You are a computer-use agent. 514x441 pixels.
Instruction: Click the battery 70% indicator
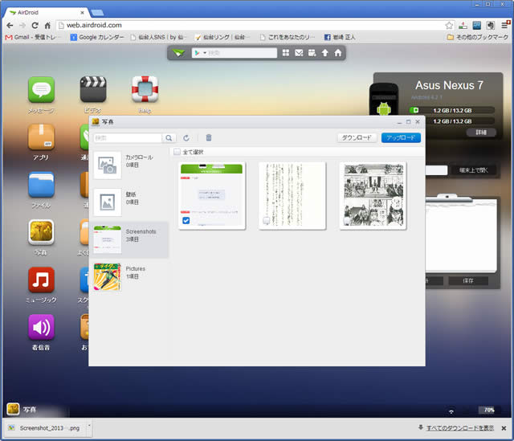click(x=487, y=410)
